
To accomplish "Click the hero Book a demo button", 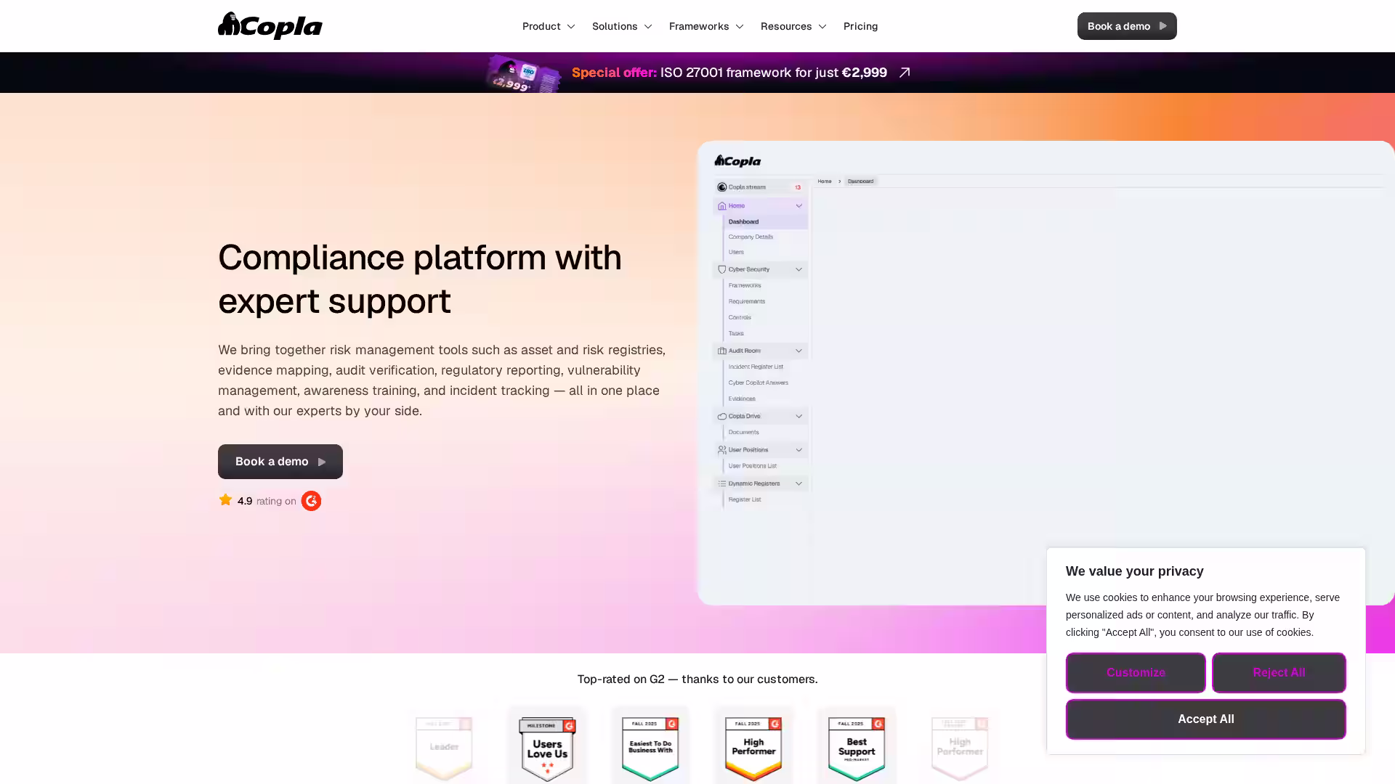I will pyautogui.click(x=280, y=462).
